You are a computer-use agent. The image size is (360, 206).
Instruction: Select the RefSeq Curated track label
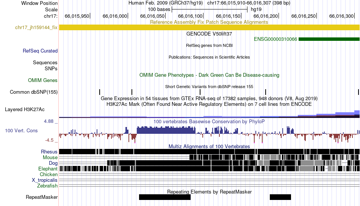[40, 51]
